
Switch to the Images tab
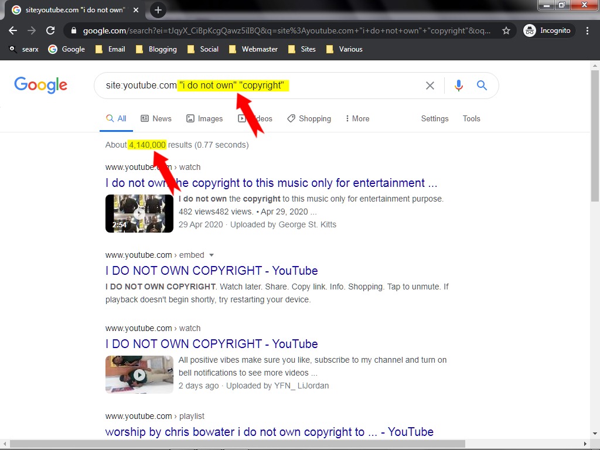[204, 118]
